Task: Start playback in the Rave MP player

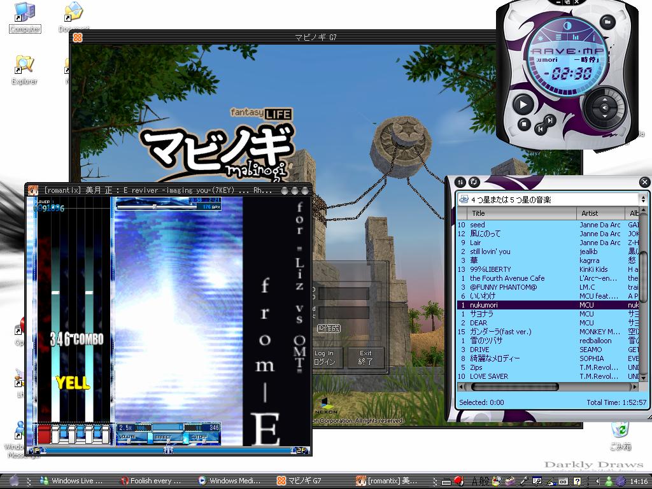Action: 523,104
